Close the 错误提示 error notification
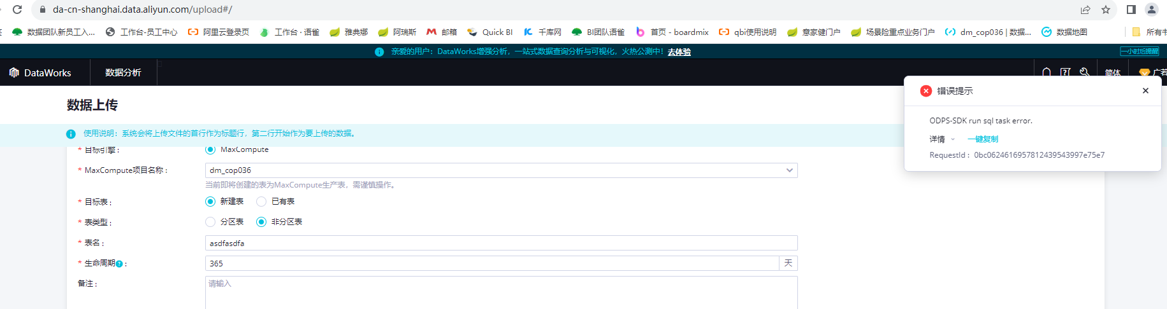1167x309 pixels. (1145, 90)
